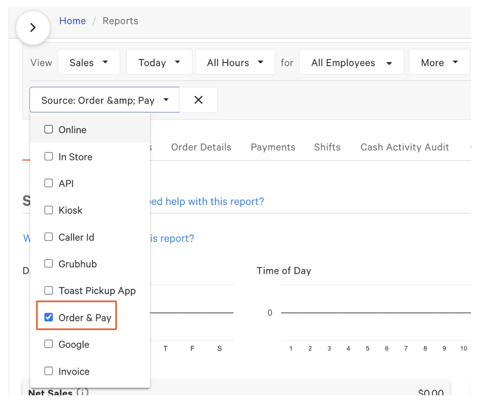Collapse the Source: Order & Pay dropdown
Image resolution: width=486 pixels, height=403 pixels.
[105, 100]
